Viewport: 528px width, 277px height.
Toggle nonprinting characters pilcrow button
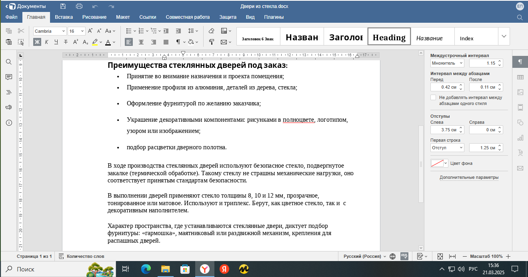tap(178, 42)
